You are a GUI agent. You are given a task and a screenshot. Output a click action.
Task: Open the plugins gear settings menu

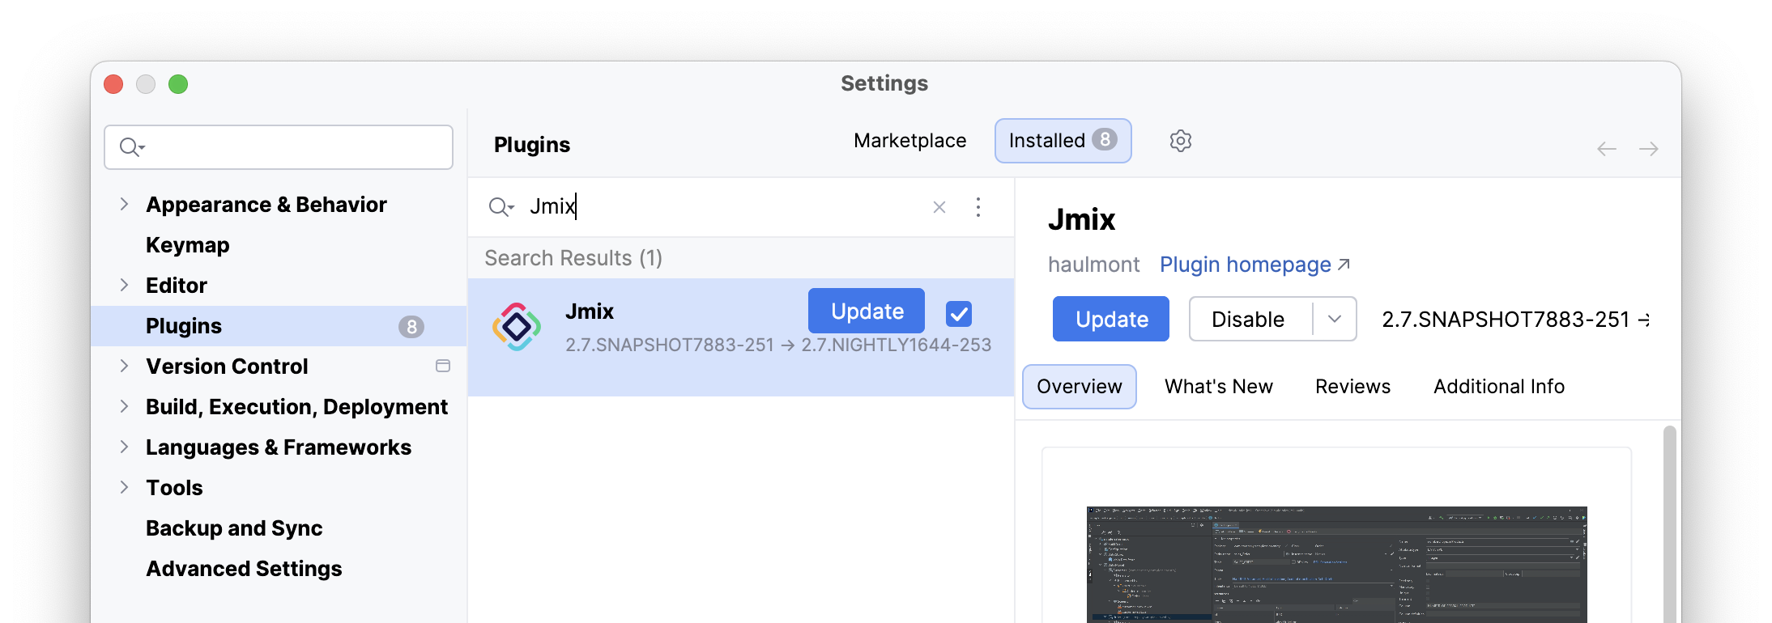tap(1180, 141)
